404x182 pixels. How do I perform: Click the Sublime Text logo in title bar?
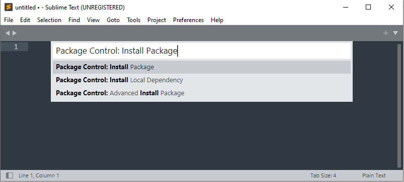tap(8, 7)
